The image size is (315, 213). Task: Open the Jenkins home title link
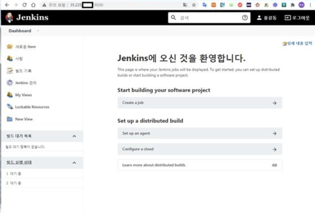[x=32, y=17]
